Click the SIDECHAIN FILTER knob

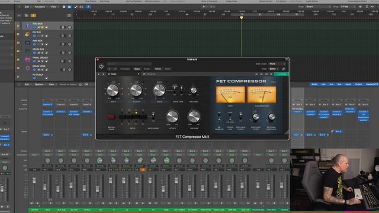(x=255, y=117)
